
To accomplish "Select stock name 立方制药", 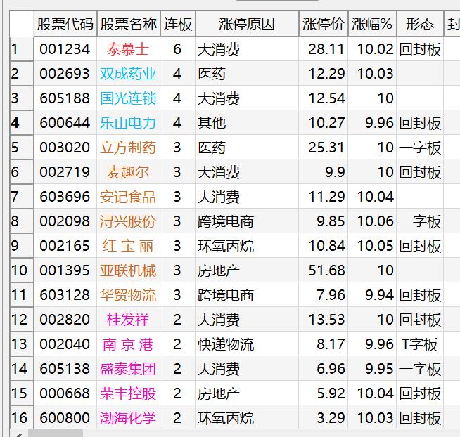I will [128, 148].
